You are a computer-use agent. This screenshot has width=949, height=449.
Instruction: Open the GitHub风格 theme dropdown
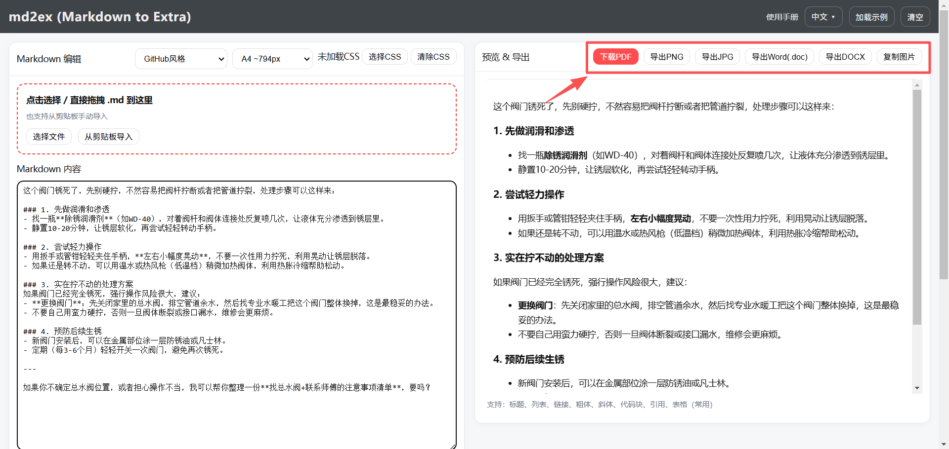tap(181, 59)
